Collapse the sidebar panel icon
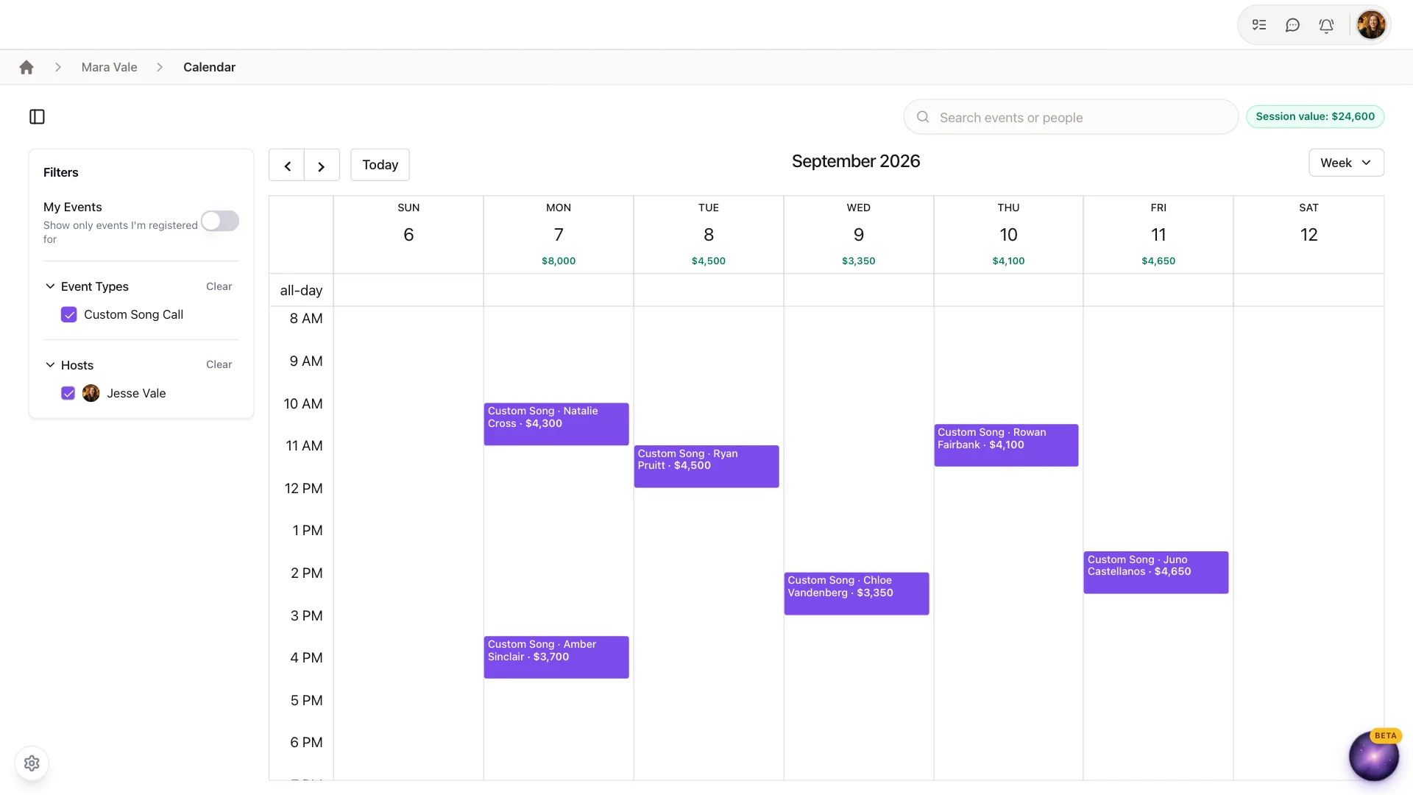Screen dimensions: 1413x795 (x=37, y=117)
